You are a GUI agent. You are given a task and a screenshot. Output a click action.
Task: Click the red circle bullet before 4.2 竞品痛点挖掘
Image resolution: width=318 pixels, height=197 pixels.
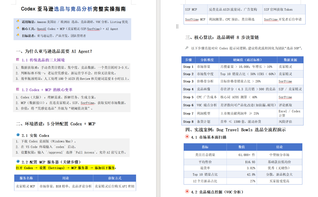(x=187, y=191)
